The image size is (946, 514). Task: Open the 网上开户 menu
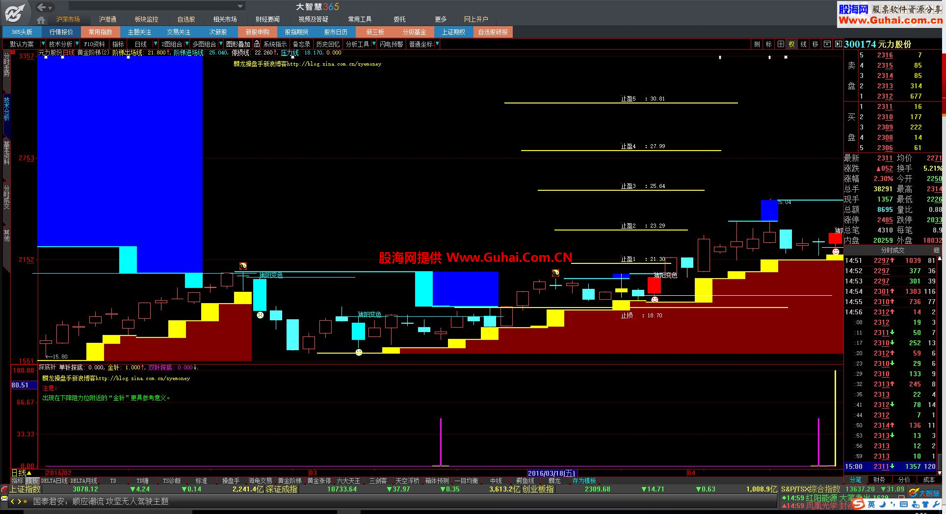pyautogui.click(x=476, y=20)
